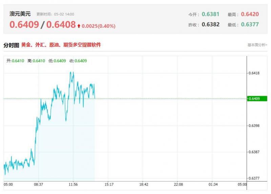
Task: Select the ask price 0.6408
Action: coord(61,24)
